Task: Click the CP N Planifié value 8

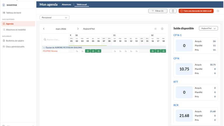Action: click(x=215, y=69)
